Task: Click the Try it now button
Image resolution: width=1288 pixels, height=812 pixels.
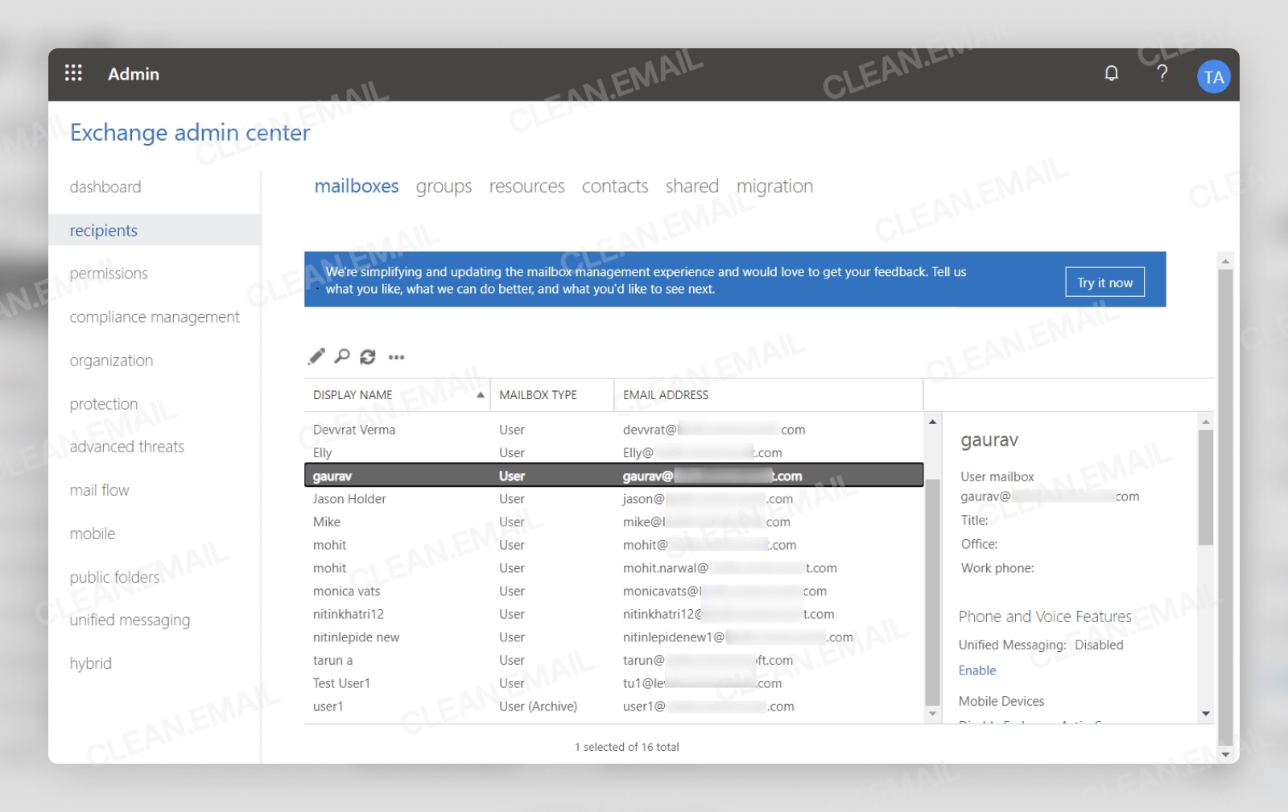Action: click(1104, 282)
